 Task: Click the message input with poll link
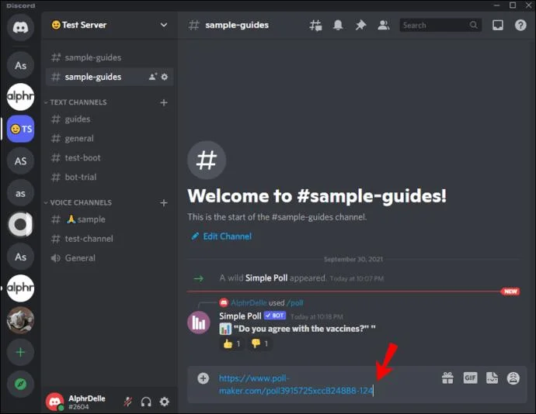click(x=325, y=385)
